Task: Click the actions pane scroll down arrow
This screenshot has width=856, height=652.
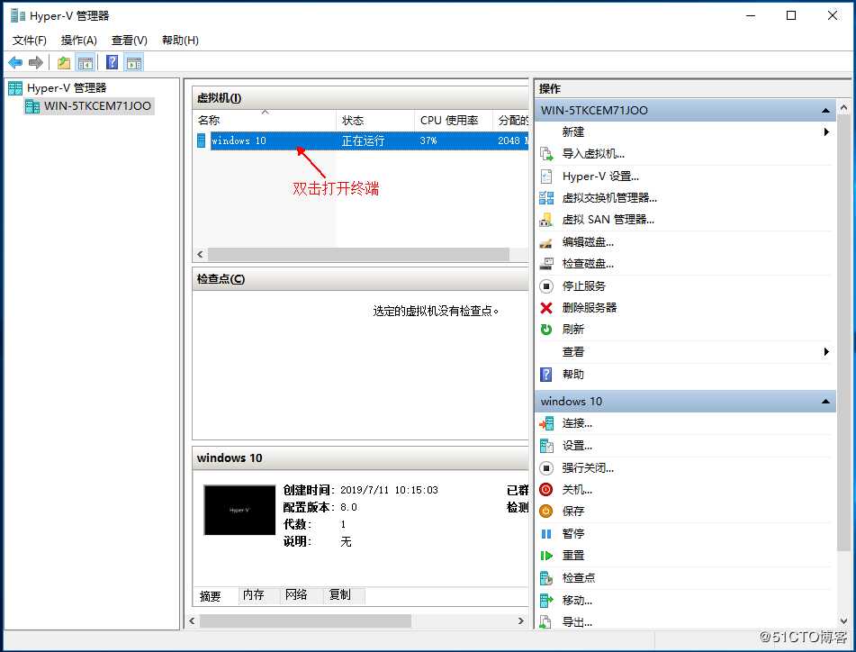Action: 844,621
